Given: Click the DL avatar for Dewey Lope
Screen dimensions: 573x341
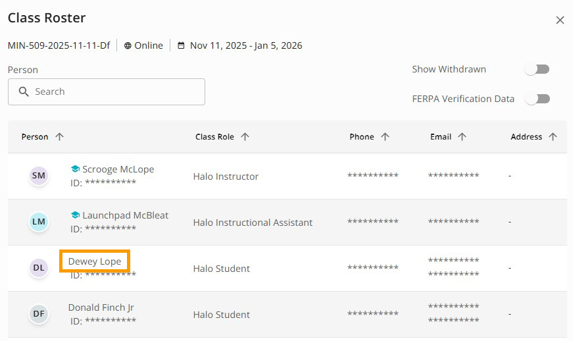Looking at the screenshot, I should 39,268.
